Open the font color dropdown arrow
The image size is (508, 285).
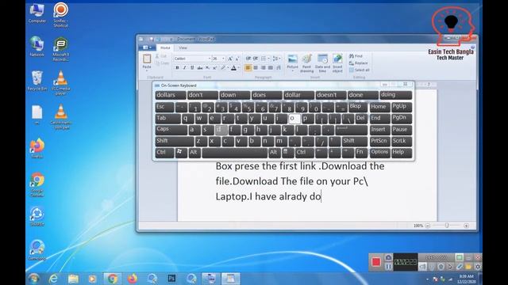239,68
